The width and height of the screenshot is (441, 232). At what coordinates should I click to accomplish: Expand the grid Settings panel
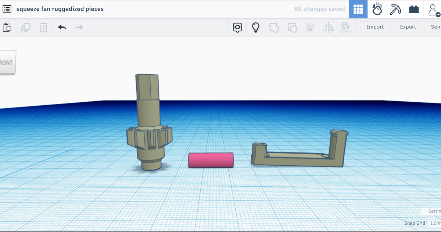click(x=434, y=211)
